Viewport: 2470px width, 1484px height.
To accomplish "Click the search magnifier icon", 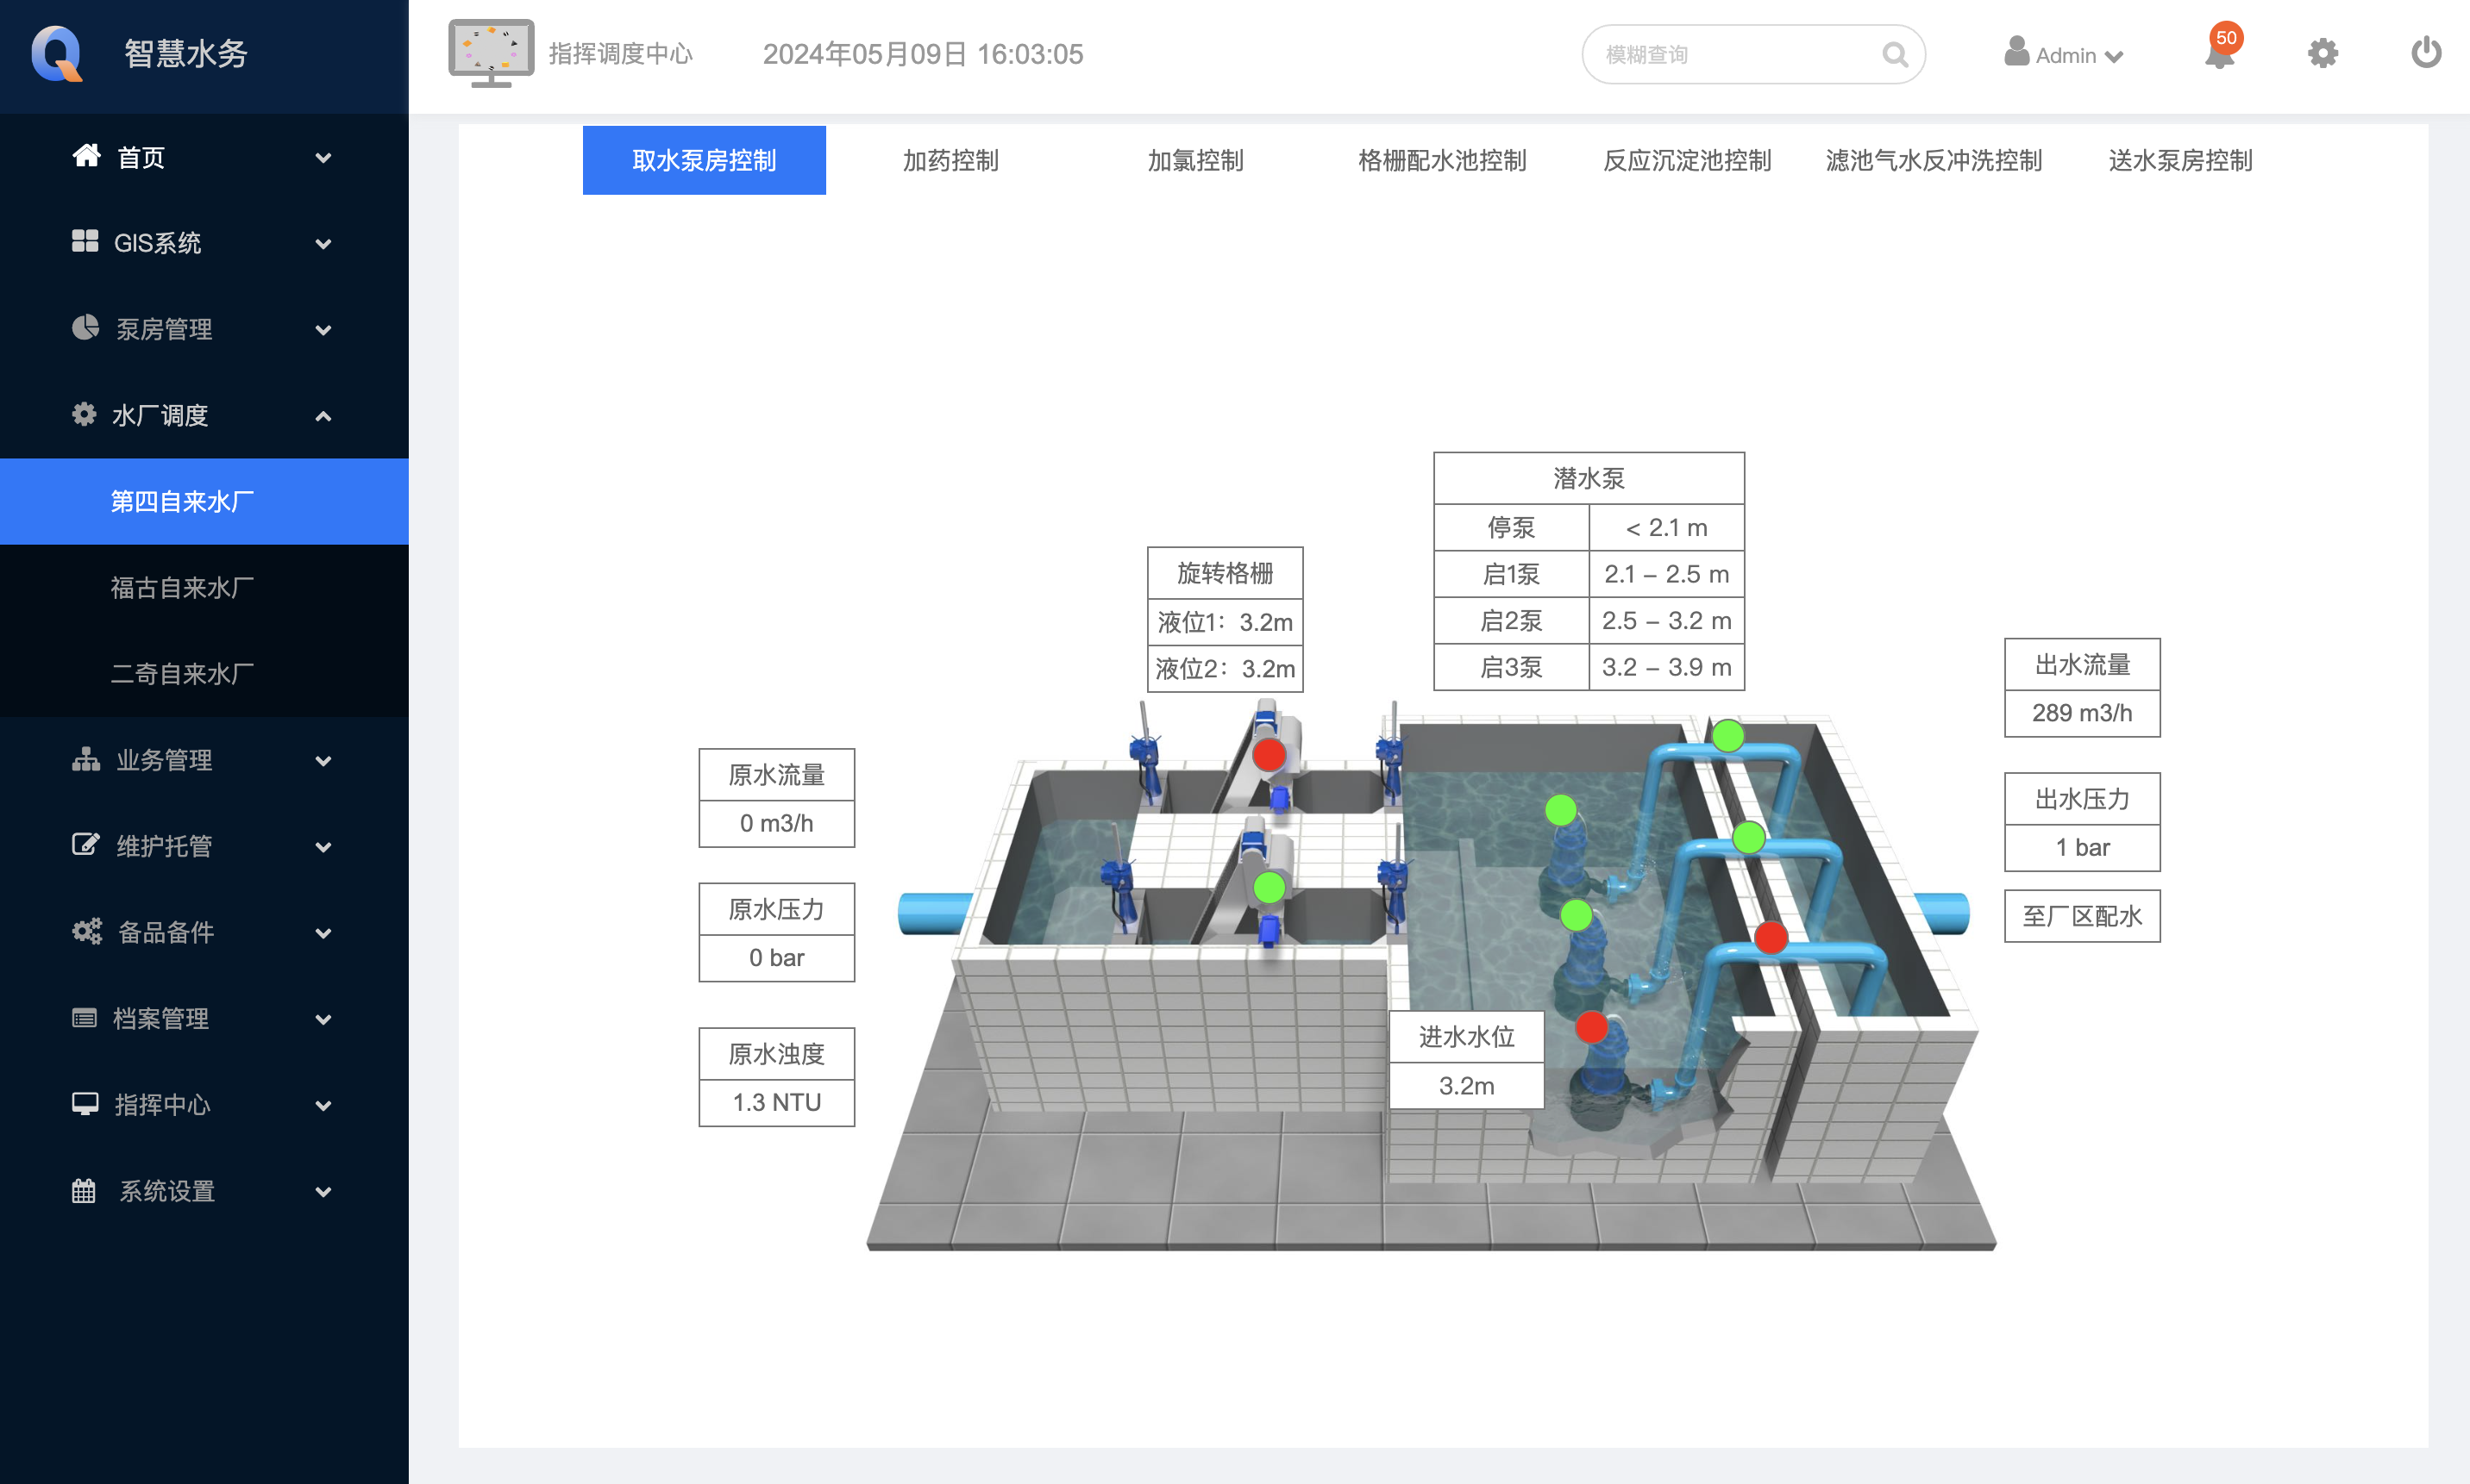I will pos(1894,54).
